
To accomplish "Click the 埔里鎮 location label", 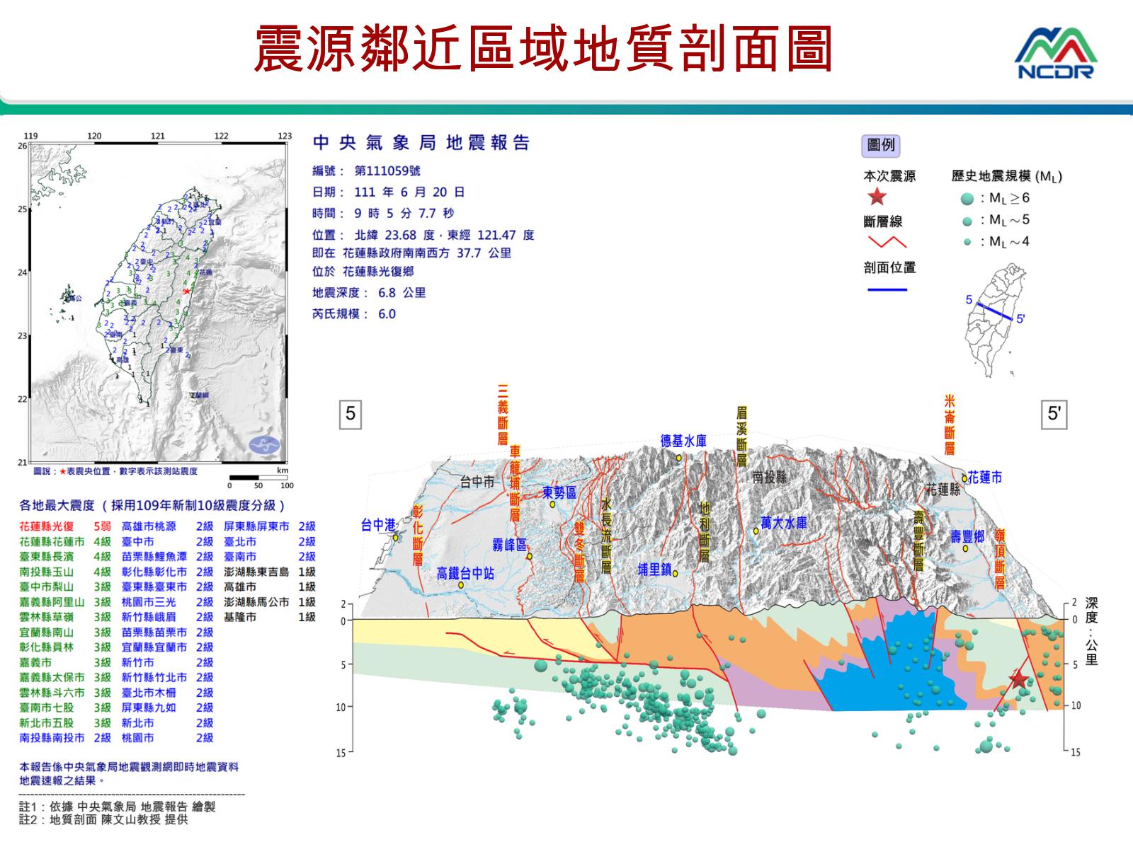I will [x=654, y=570].
